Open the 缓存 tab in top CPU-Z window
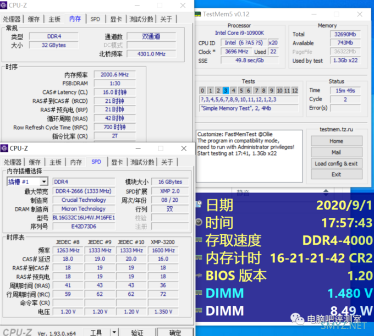 [x=34, y=19]
